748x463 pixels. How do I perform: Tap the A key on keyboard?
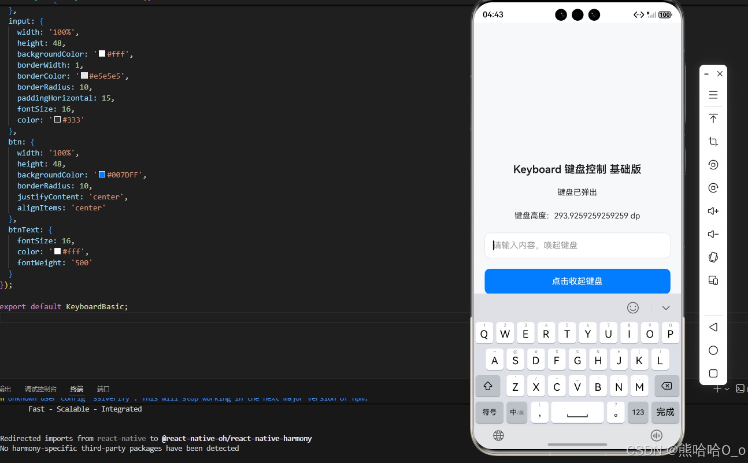click(494, 360)
